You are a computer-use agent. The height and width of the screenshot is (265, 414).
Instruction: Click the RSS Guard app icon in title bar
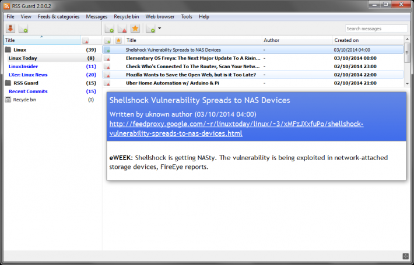tap(7, 6)
